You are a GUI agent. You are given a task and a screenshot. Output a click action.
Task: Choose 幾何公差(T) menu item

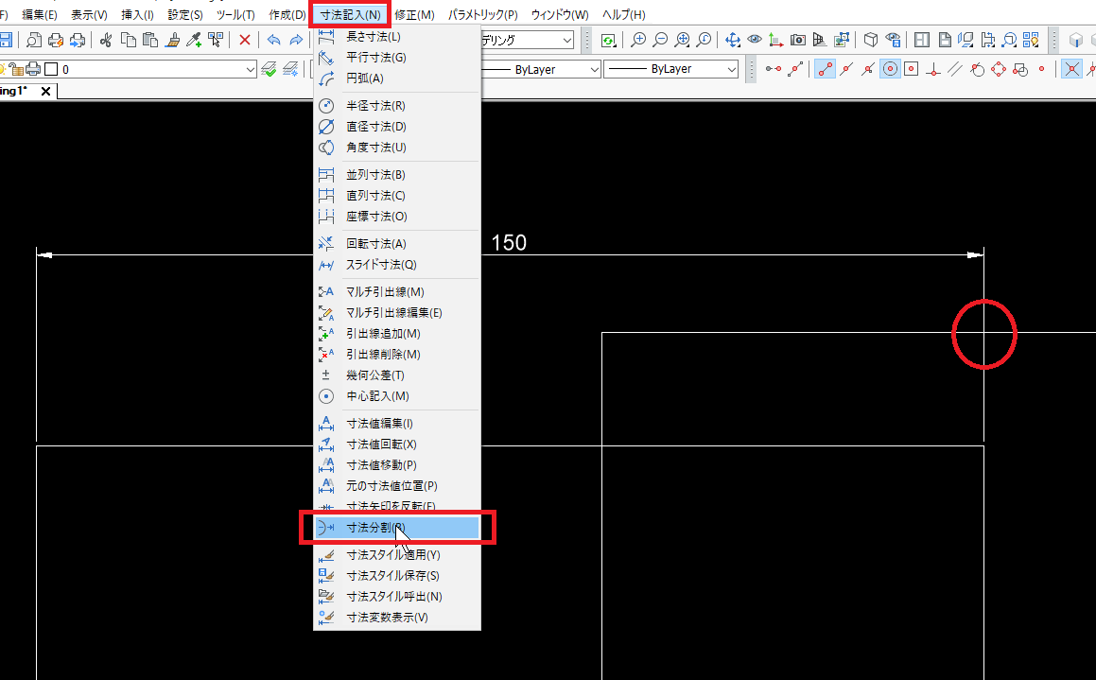pyautogui.click(x=397, y=375)
